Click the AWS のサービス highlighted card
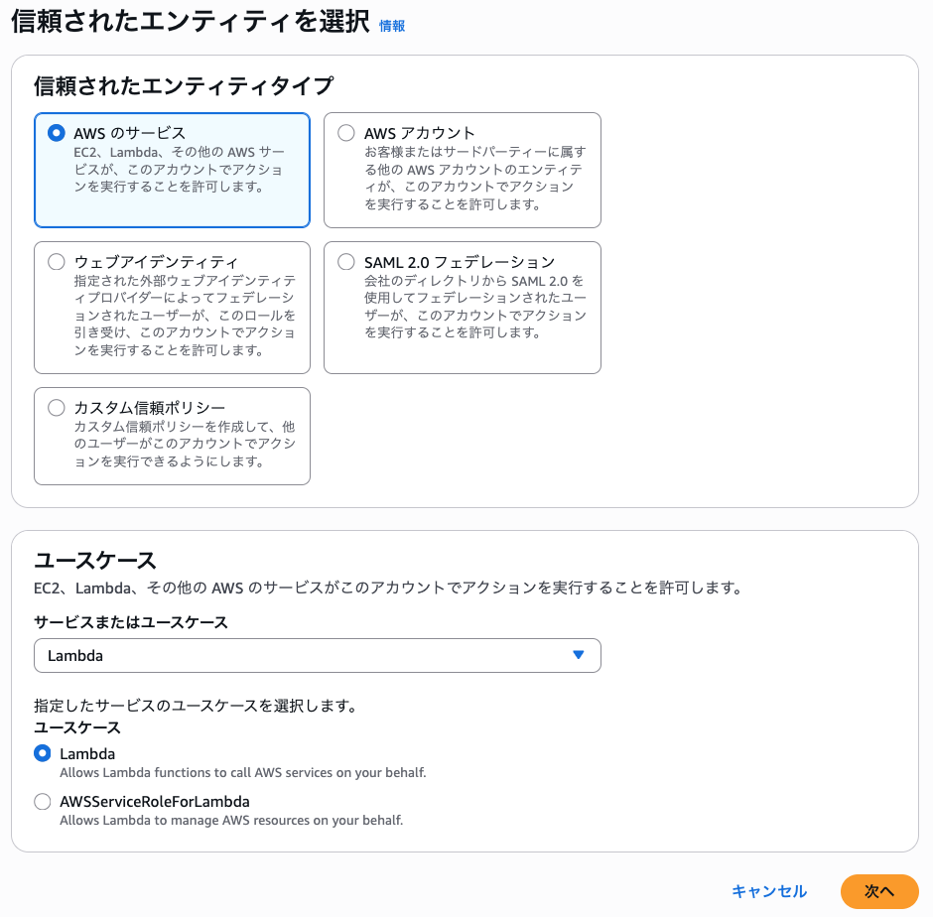The width and height of the screenshot is (933, 917). [x=172, y=169]
